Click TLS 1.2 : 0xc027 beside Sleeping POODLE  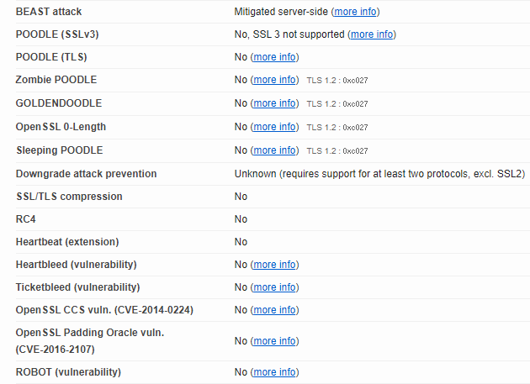click(337, 151)
